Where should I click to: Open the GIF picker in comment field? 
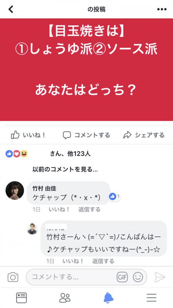(x=122, y=277)
